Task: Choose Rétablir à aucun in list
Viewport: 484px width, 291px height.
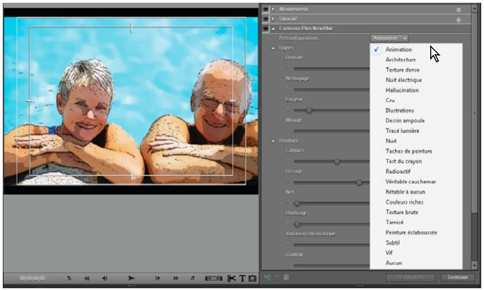Action: [405, 192]
